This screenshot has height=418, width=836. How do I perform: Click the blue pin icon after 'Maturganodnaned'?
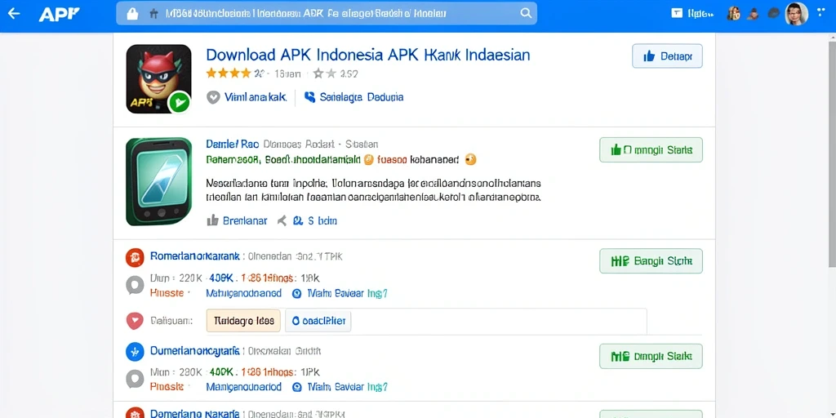[x=297, y=293]
